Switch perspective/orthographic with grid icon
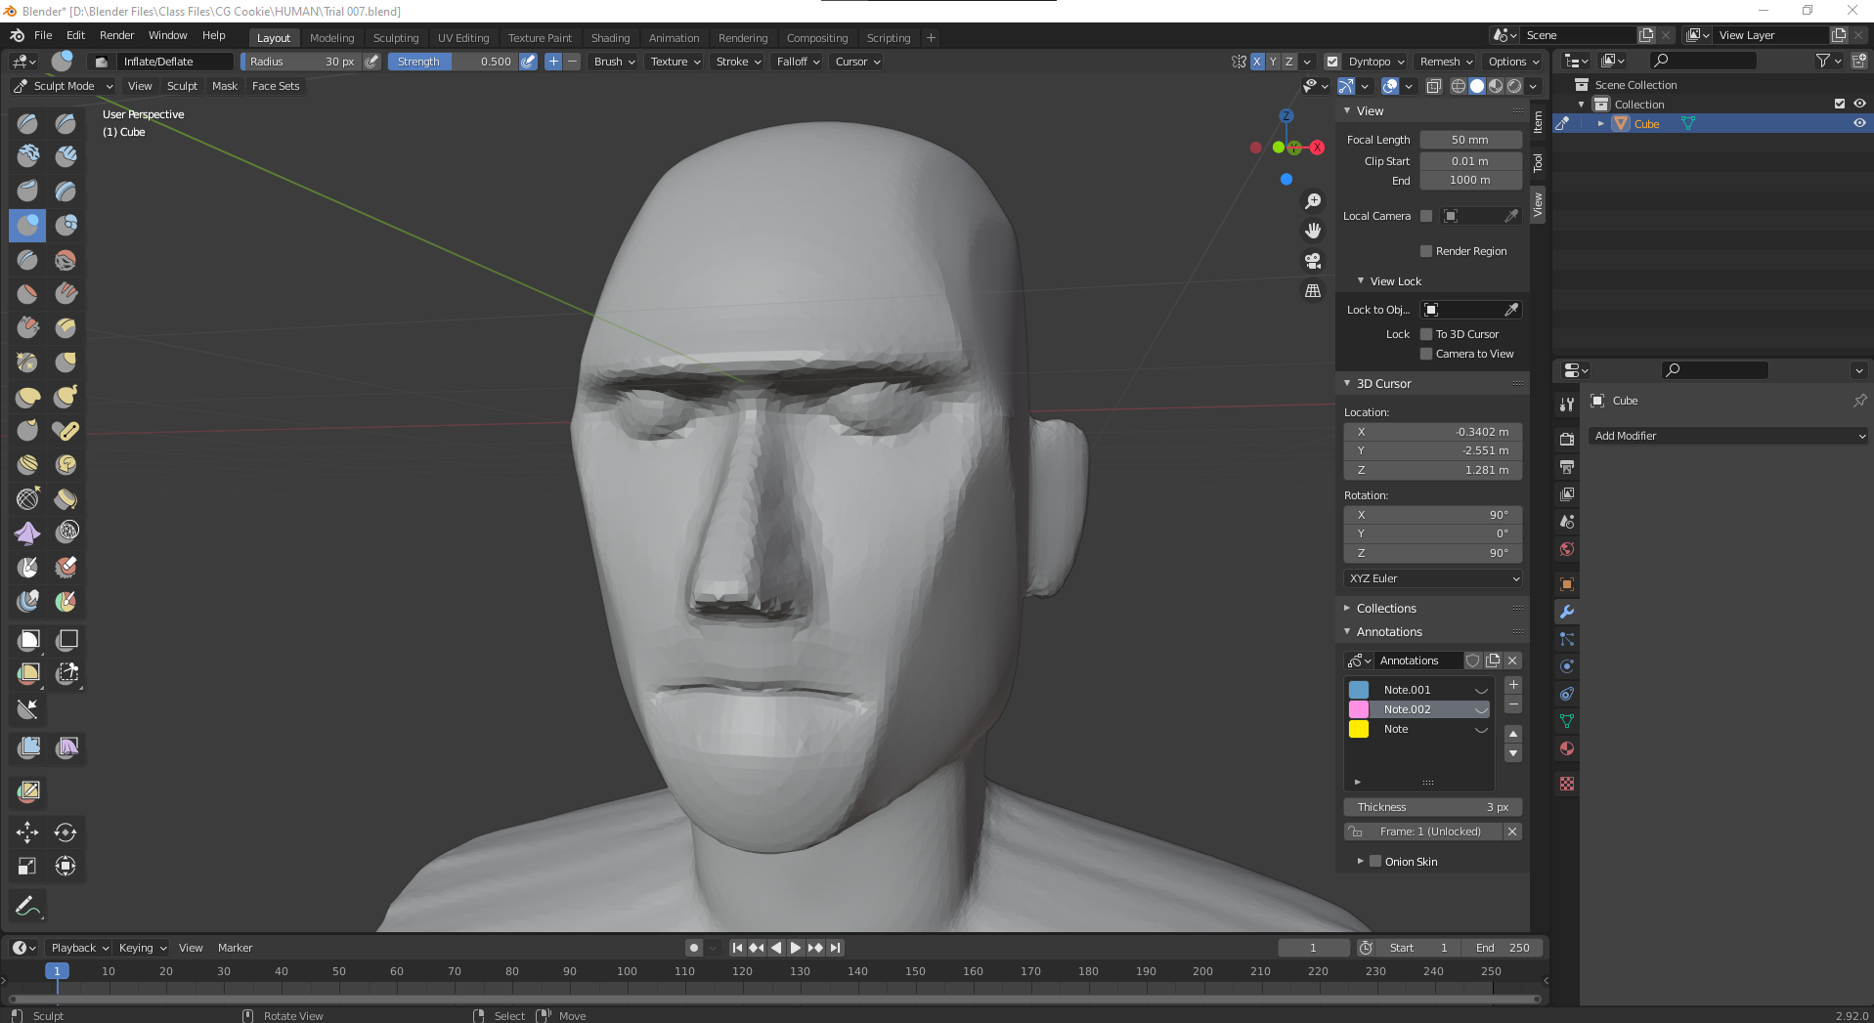The height and width of the screenshot is (1023, 1874). tap(1313, 291)
